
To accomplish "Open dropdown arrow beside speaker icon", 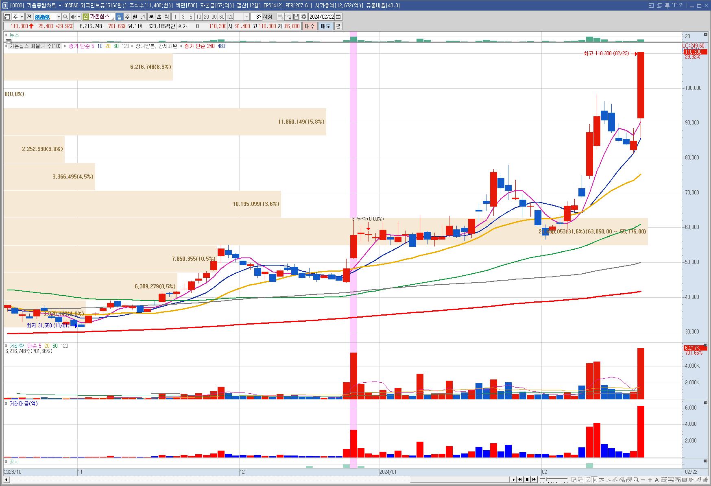I will (79, 17).
